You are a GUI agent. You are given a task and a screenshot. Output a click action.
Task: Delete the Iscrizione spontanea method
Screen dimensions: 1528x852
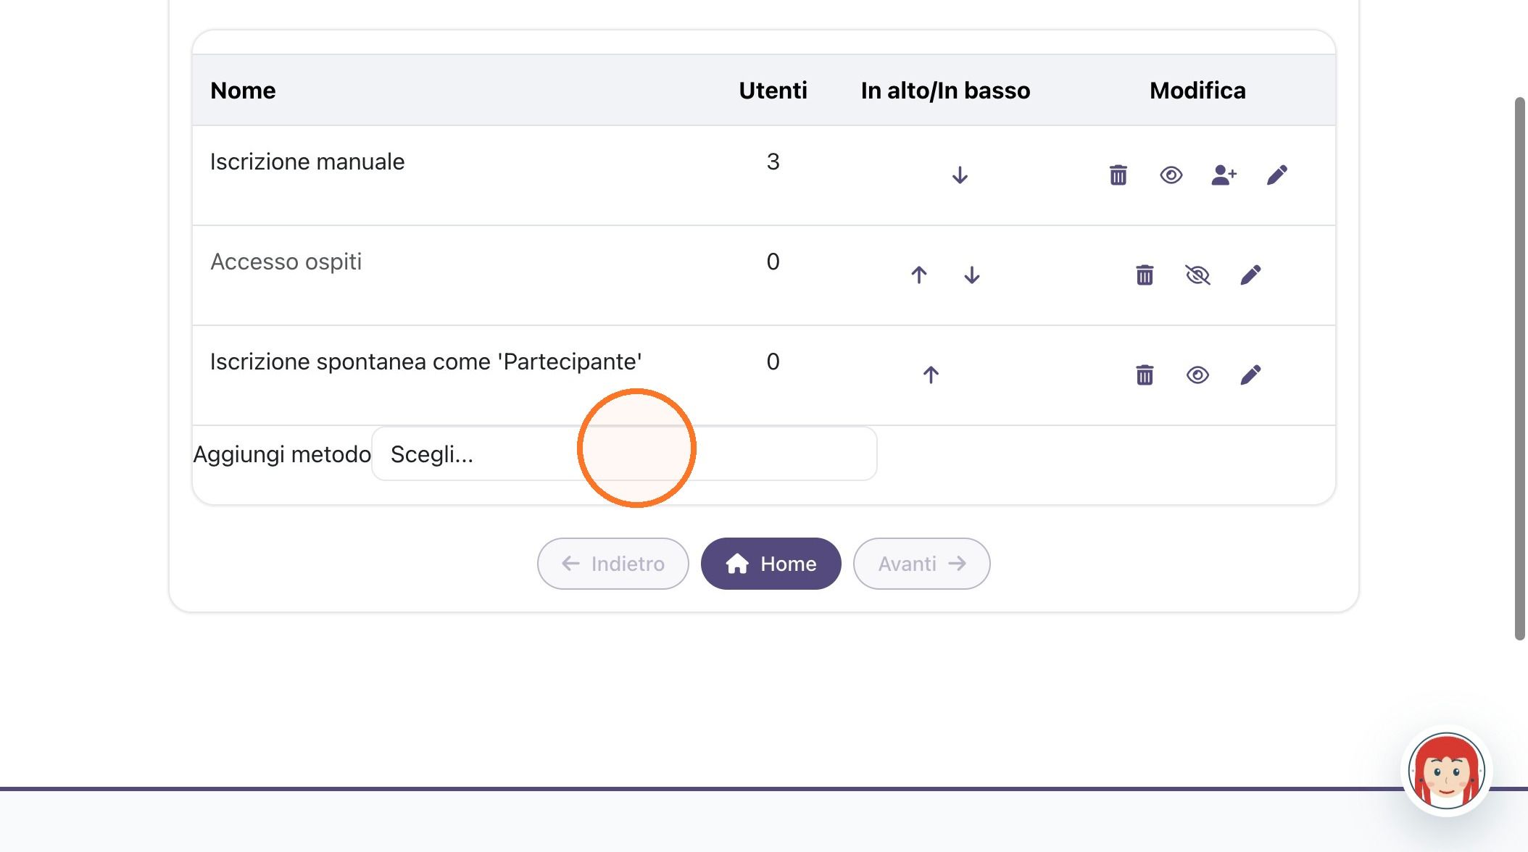[1145, 375]
